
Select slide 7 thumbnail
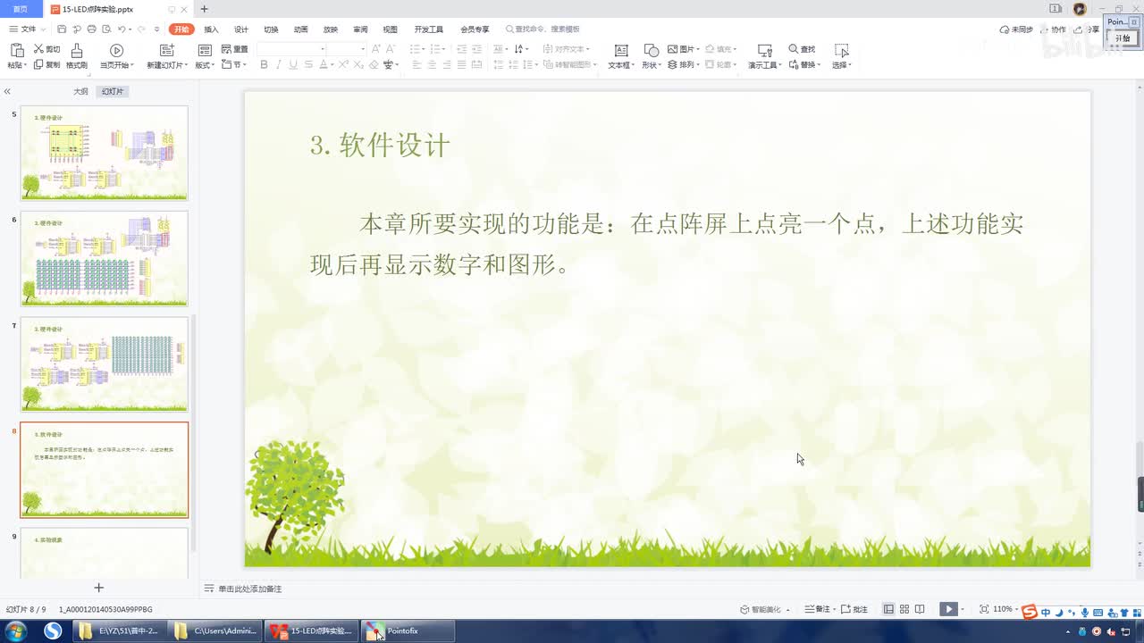coord(105,364)
